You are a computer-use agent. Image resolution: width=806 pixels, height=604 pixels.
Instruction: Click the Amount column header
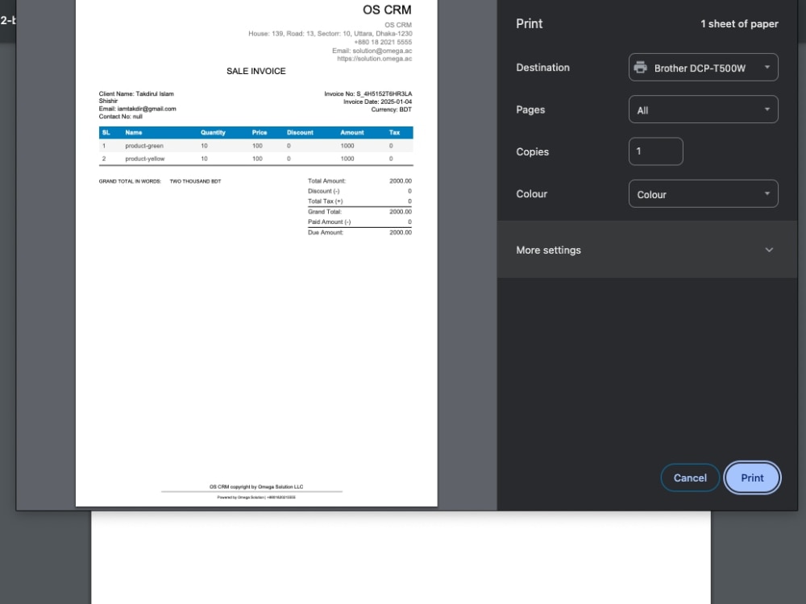pyautogui.click(x=352, y=133)
